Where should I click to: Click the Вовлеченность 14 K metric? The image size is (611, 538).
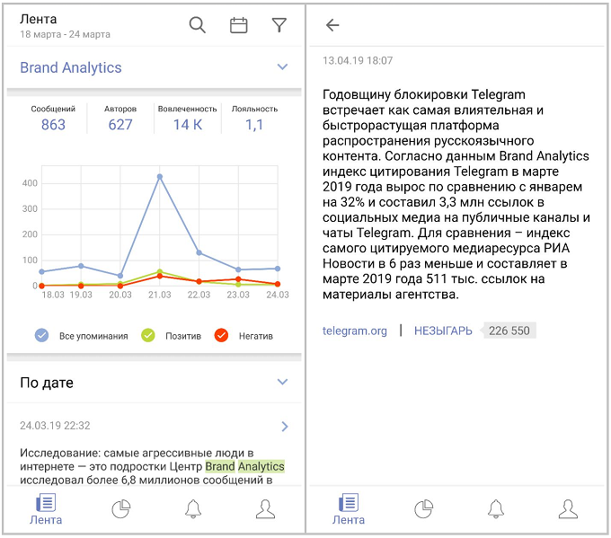tap(188, 119)
